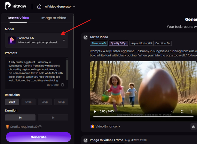Image resolution: width=197 pixels, height=144 pixels.
Task: Click the Aspect Ratio: 16:9 tag
Action: tap(141, 43)
